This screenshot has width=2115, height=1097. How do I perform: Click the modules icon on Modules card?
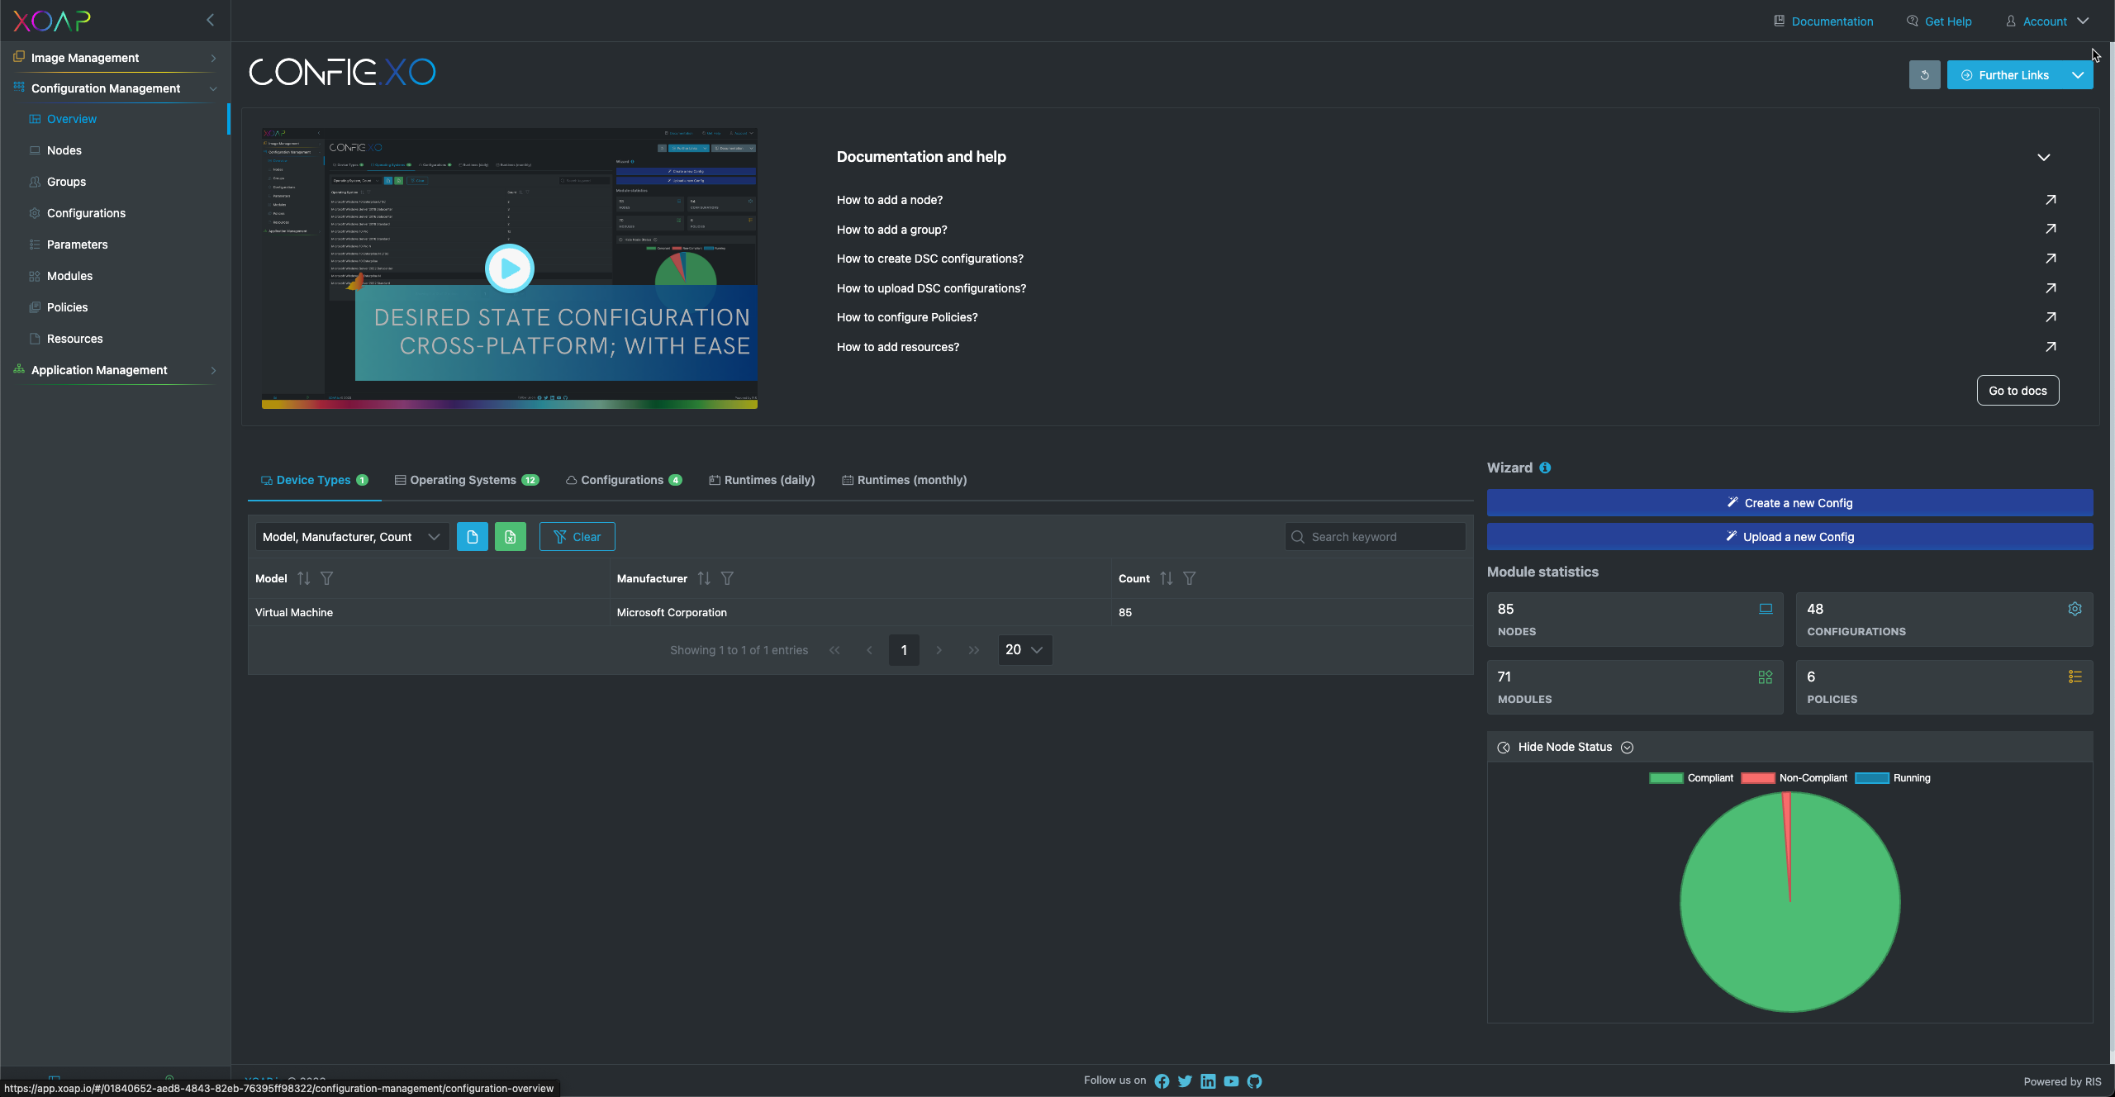pos(1766,677)
